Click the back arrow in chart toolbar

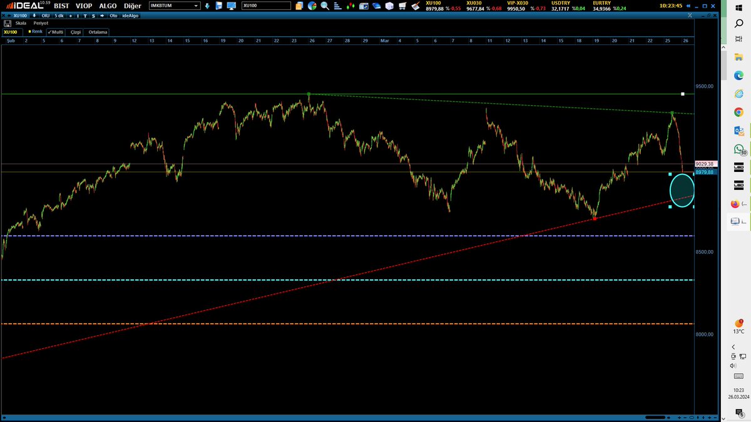(x=9, y=16)
